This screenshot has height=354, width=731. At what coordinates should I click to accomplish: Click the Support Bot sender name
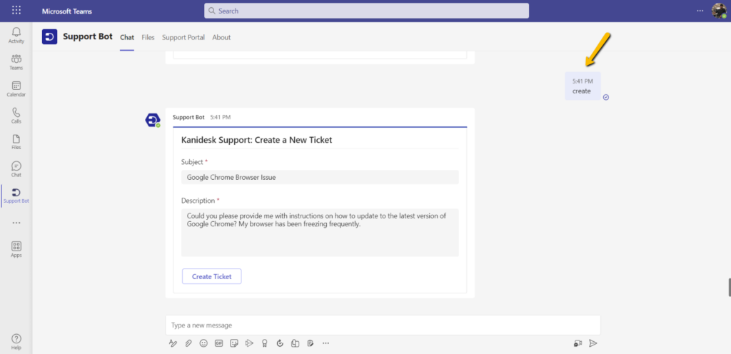click(188, 117)
